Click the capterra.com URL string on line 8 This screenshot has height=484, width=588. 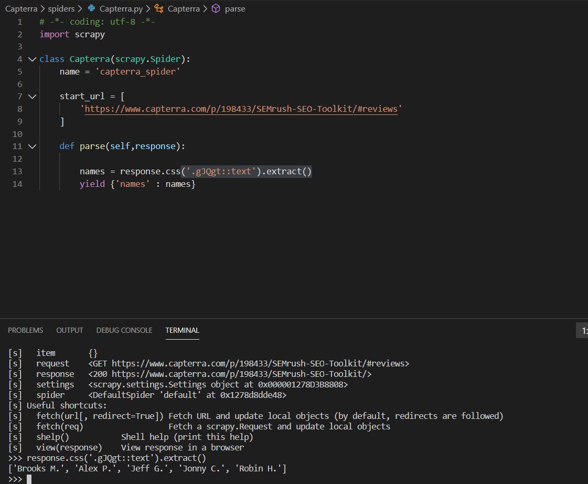(241, 109)
